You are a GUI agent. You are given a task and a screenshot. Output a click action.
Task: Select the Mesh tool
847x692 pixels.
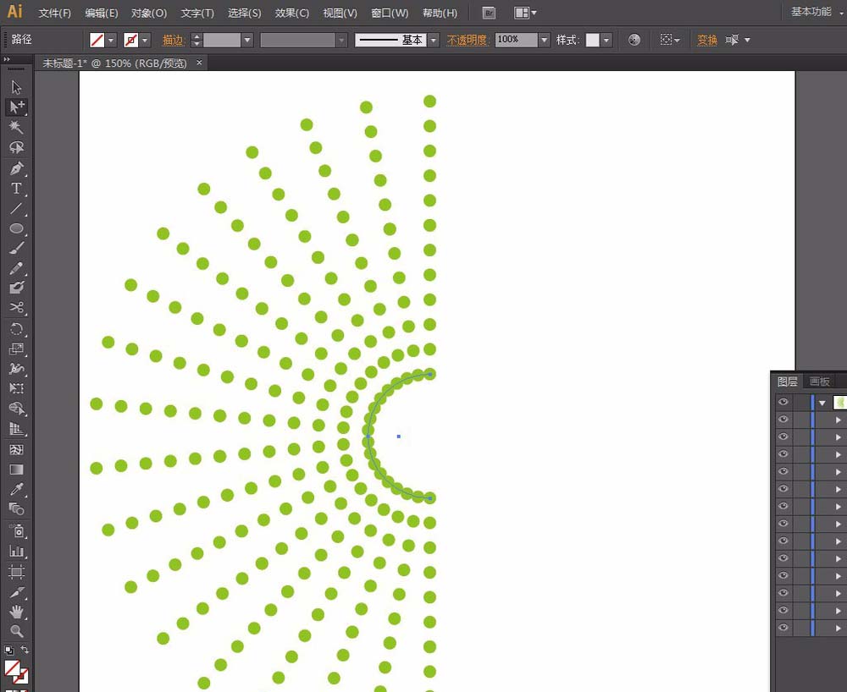(x=16, y=449)
